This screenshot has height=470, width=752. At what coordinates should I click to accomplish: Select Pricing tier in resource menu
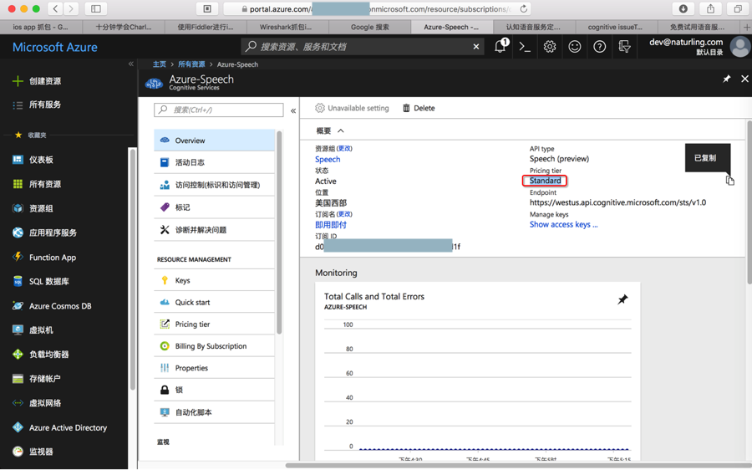pos(192,324)
